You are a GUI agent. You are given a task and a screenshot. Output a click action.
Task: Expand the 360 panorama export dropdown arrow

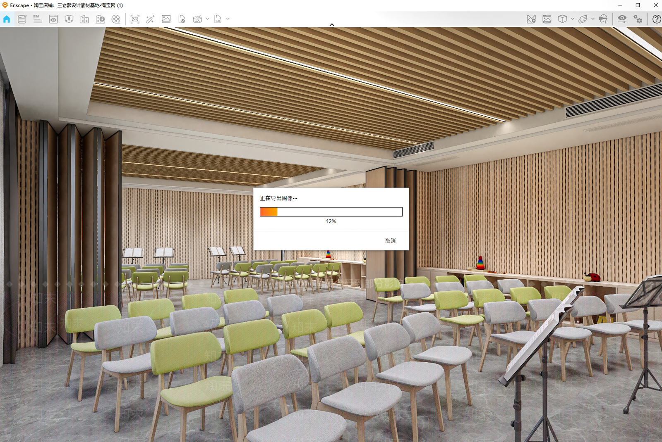(x=207, y=19)
